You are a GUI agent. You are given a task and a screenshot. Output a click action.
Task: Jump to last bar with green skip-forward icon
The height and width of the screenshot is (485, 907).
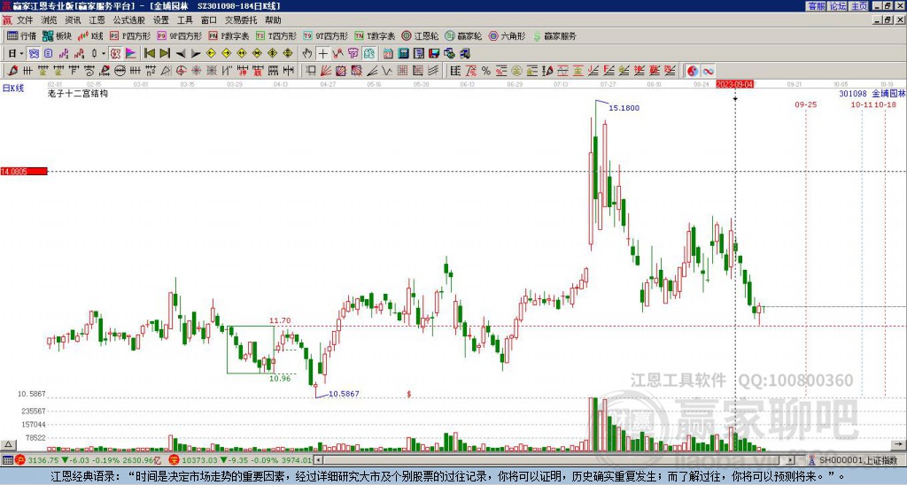165,54
